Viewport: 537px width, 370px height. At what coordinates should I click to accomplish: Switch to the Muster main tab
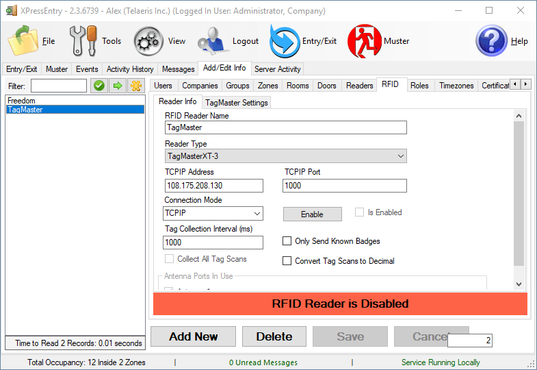(x=57, y=69)
